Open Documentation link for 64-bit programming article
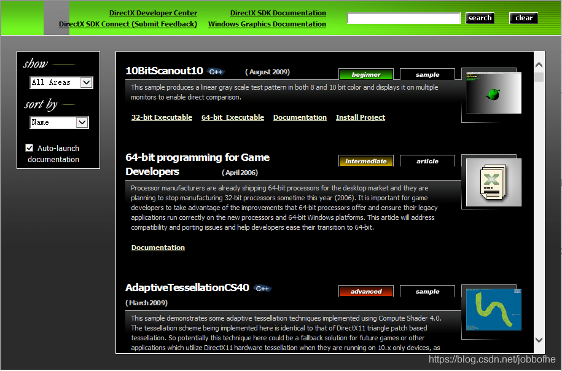Viewport: 562px width, 371px height. click(158, 248)
